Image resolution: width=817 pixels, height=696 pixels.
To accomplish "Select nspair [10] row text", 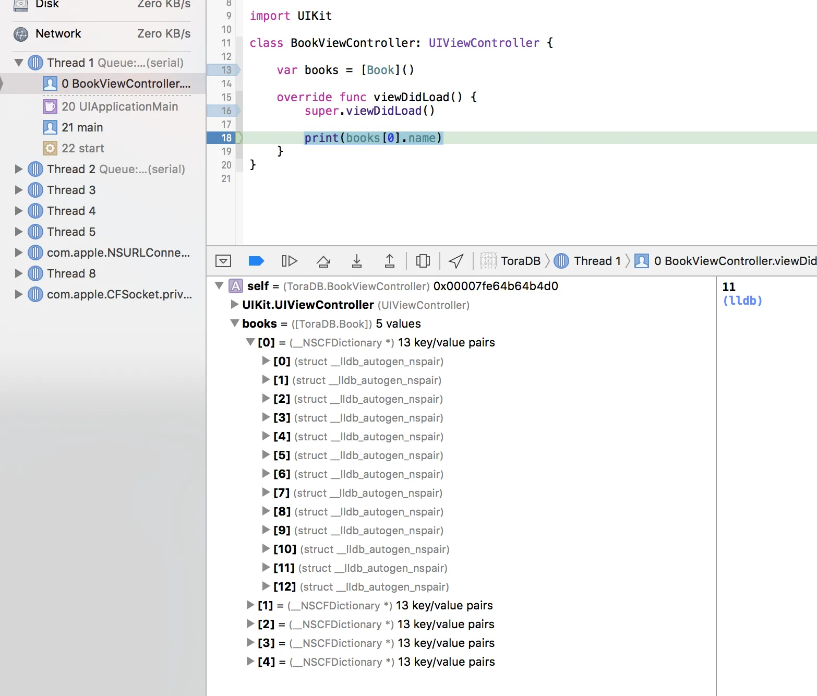I will click(x=361, y=549).
